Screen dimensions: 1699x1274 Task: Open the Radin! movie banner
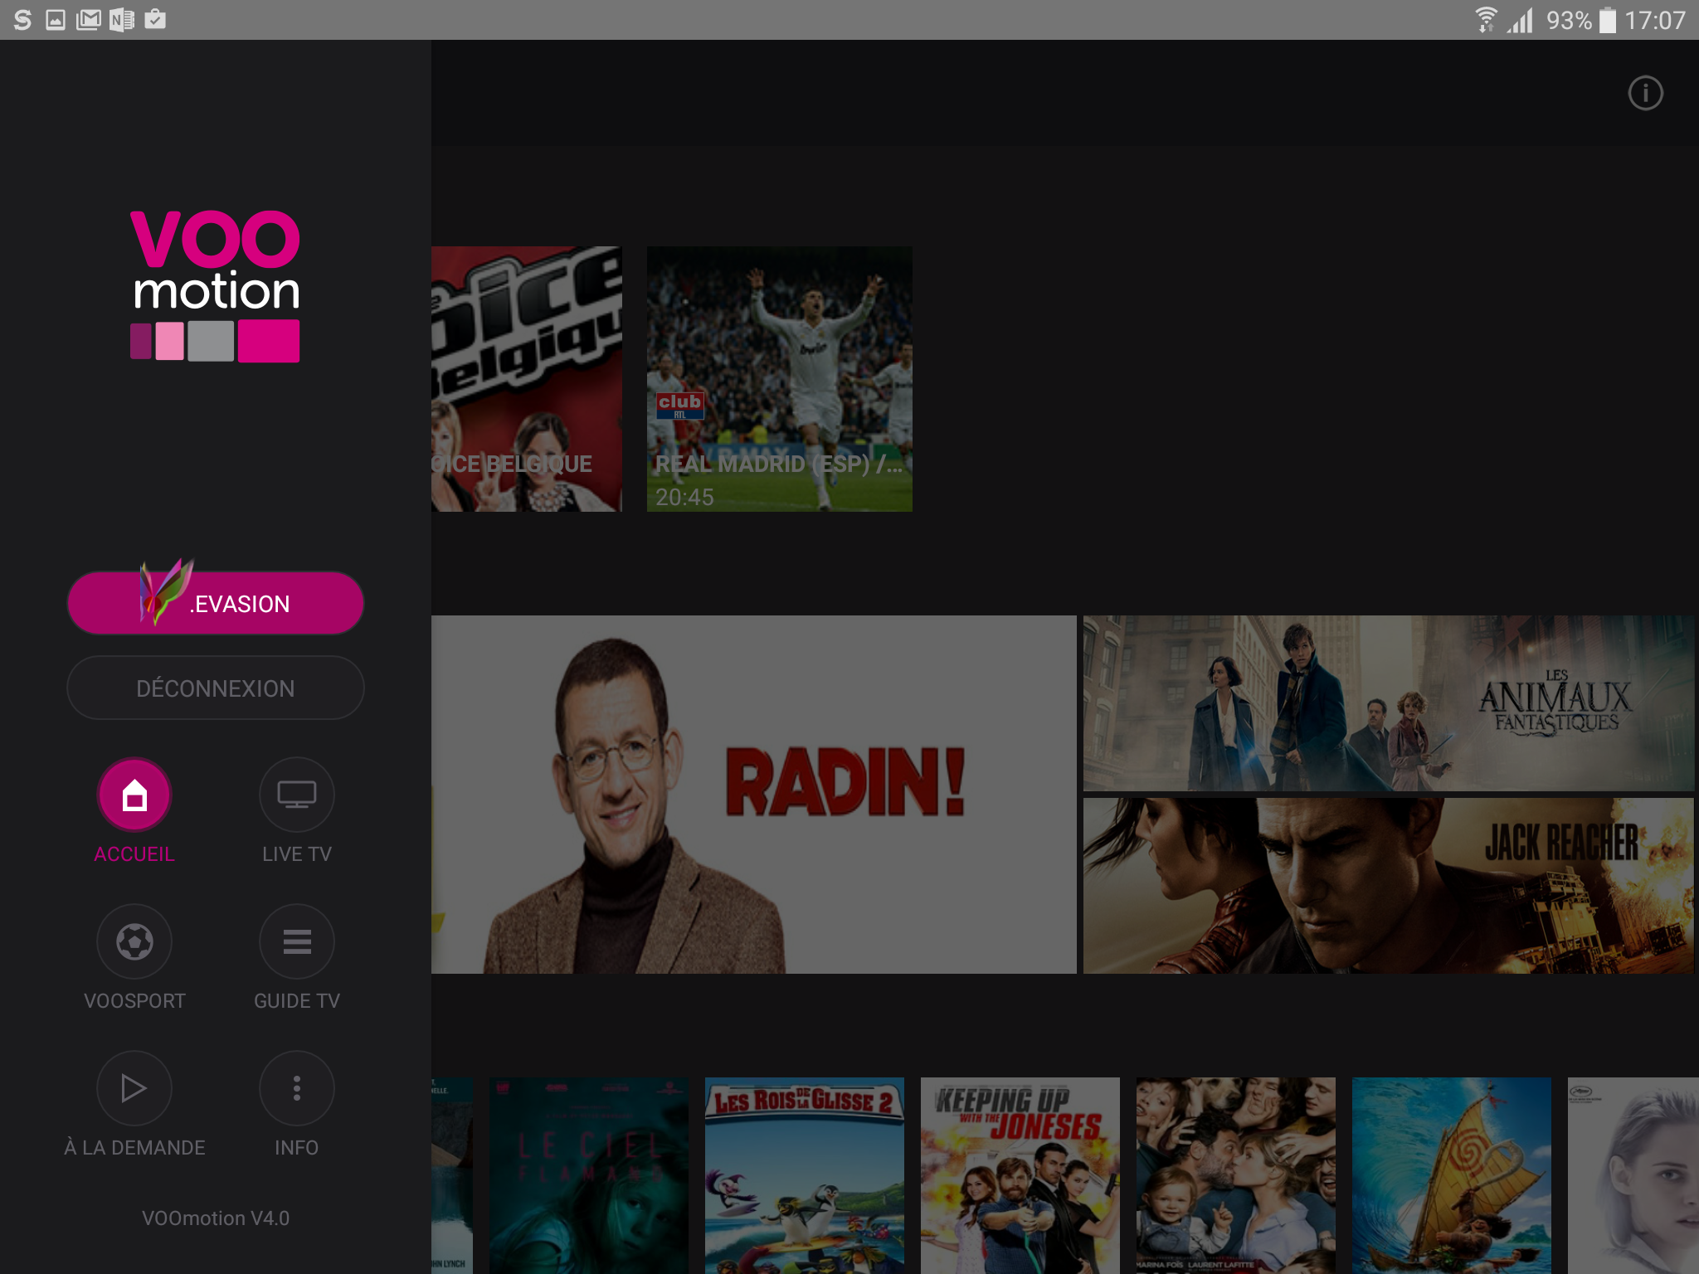pos(753,794)
